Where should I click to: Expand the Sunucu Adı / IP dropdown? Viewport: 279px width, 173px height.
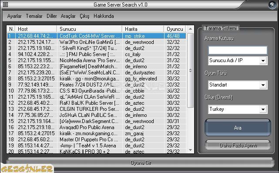(263, 61)
